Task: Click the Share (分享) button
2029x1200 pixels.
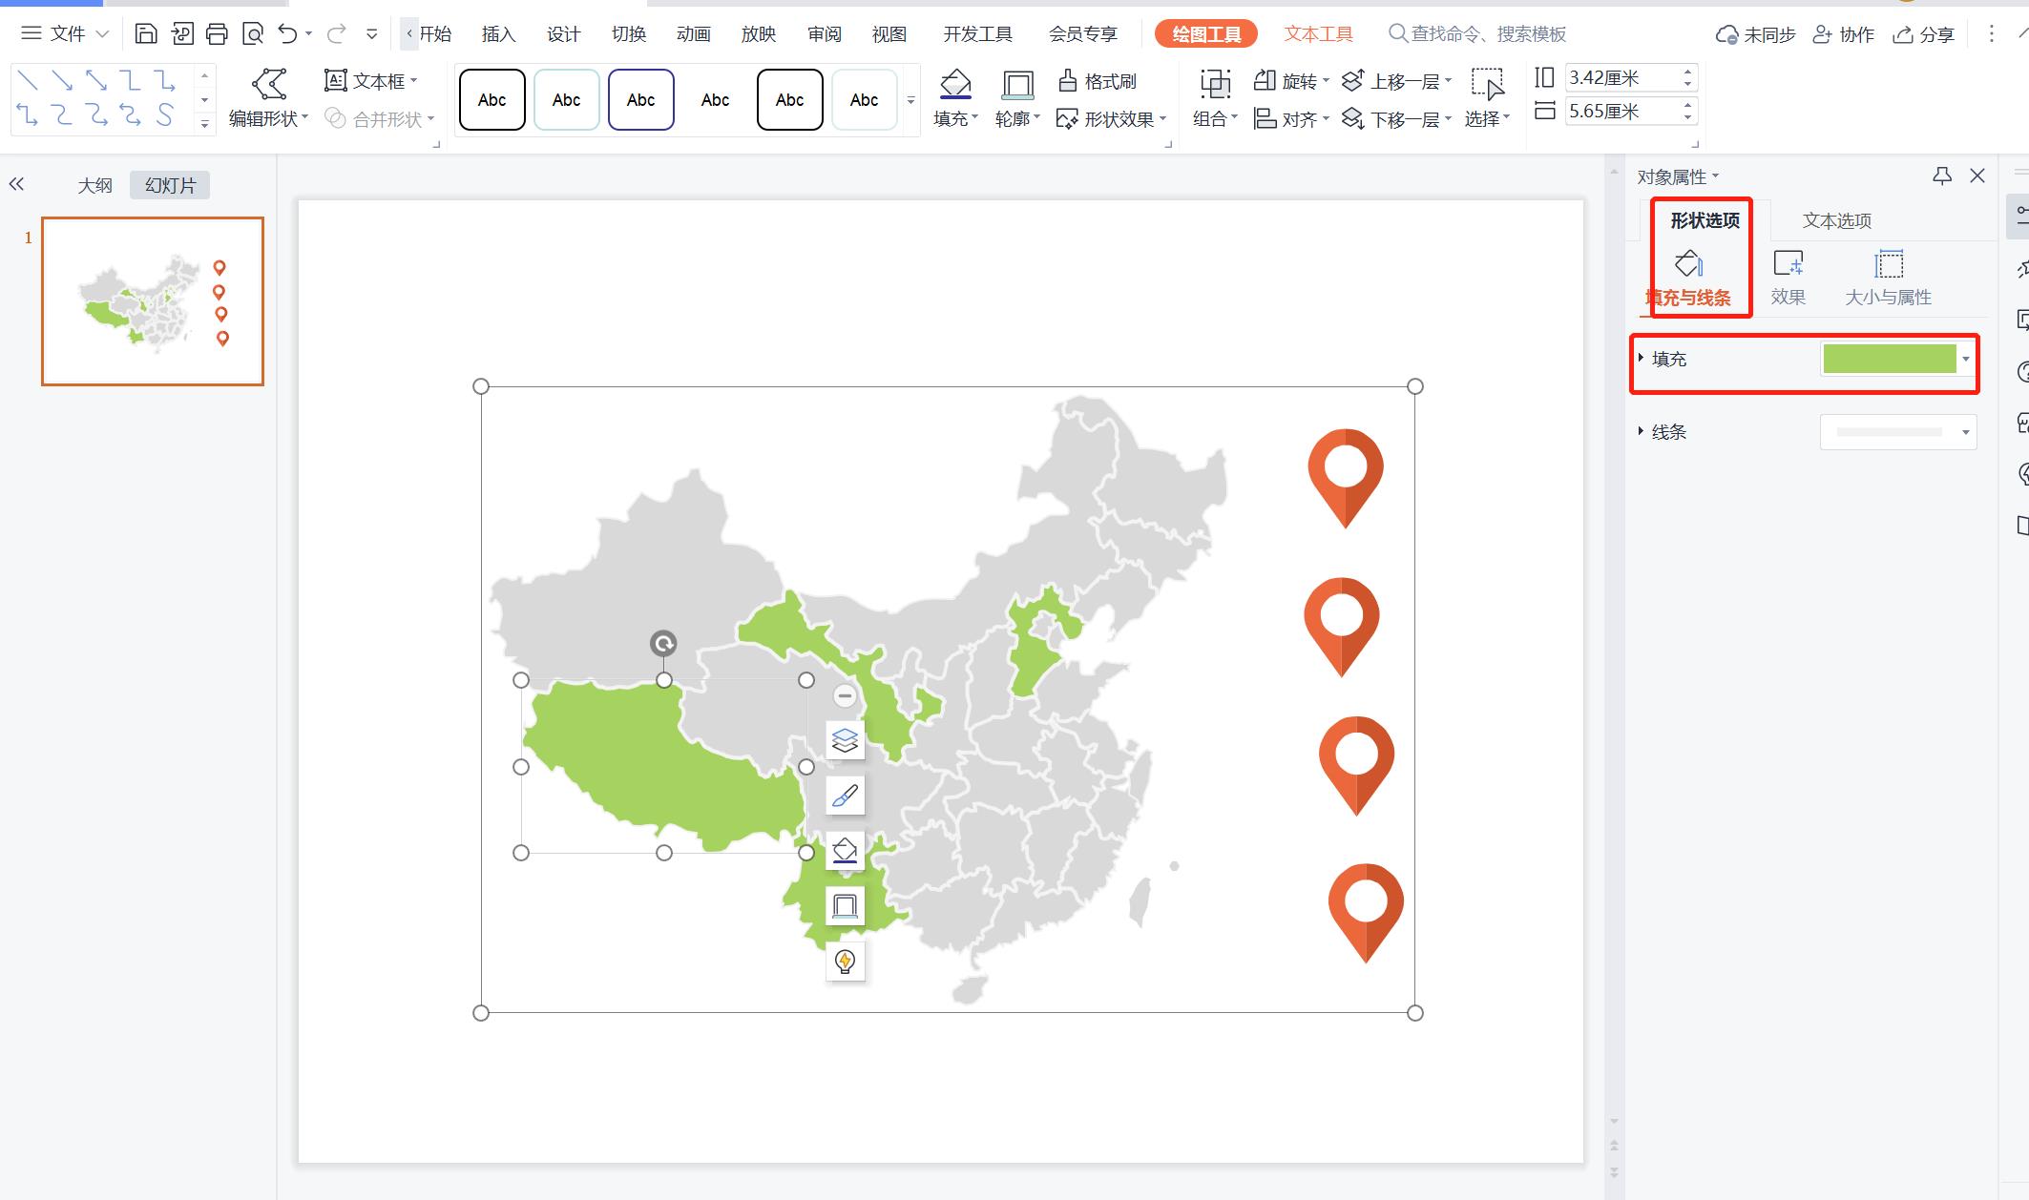Action: 1924,34
